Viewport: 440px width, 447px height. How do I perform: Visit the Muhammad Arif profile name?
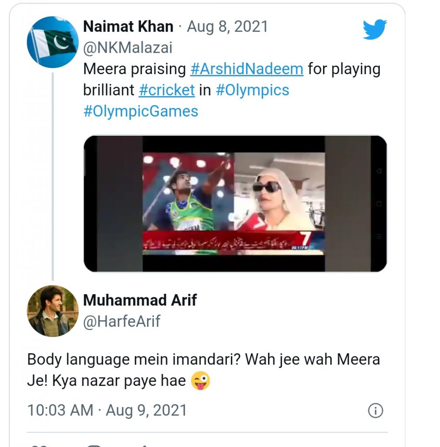140,300
